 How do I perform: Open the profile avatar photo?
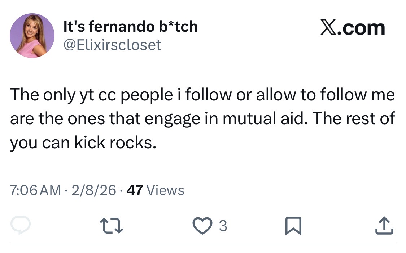click(x=32, y=36)
